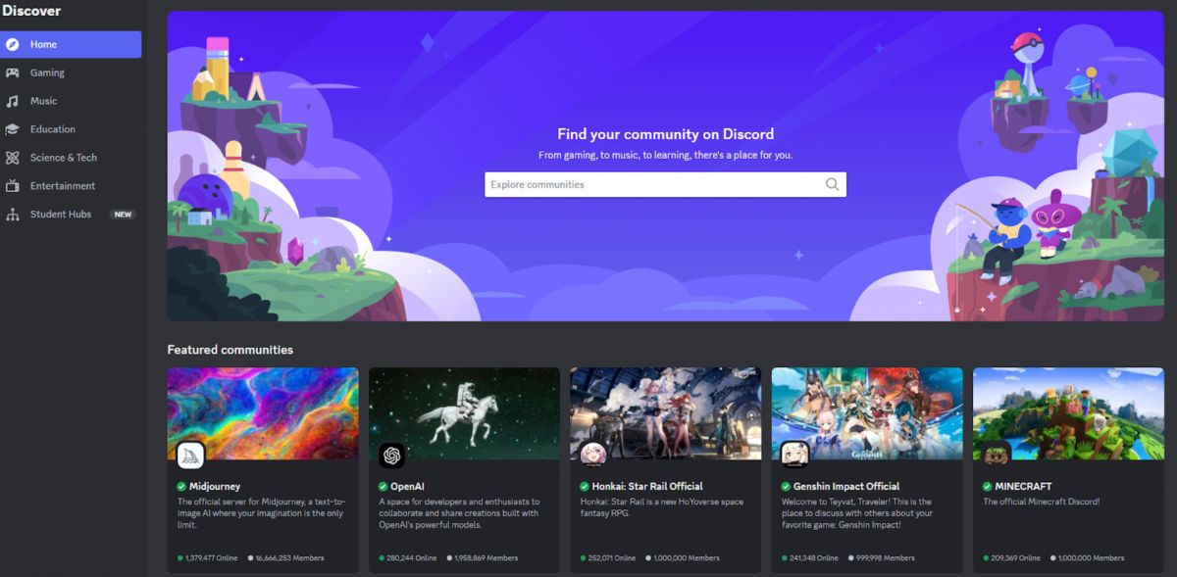Click the Genshin Impact banner image
The height and width of the screenshot is (577, 1177).
tap(867, 413)
